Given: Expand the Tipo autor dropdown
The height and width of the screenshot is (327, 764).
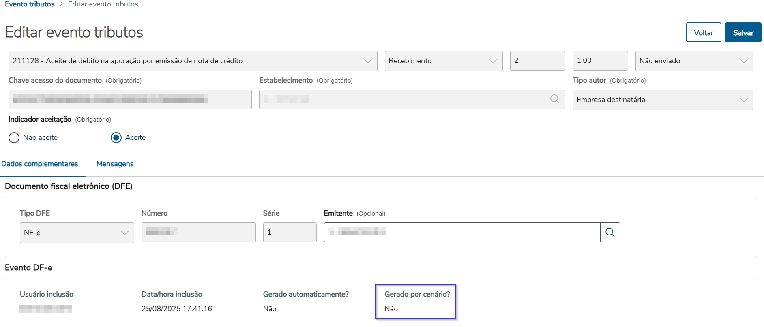Looking at the screenshot, I should click(663, 100).
